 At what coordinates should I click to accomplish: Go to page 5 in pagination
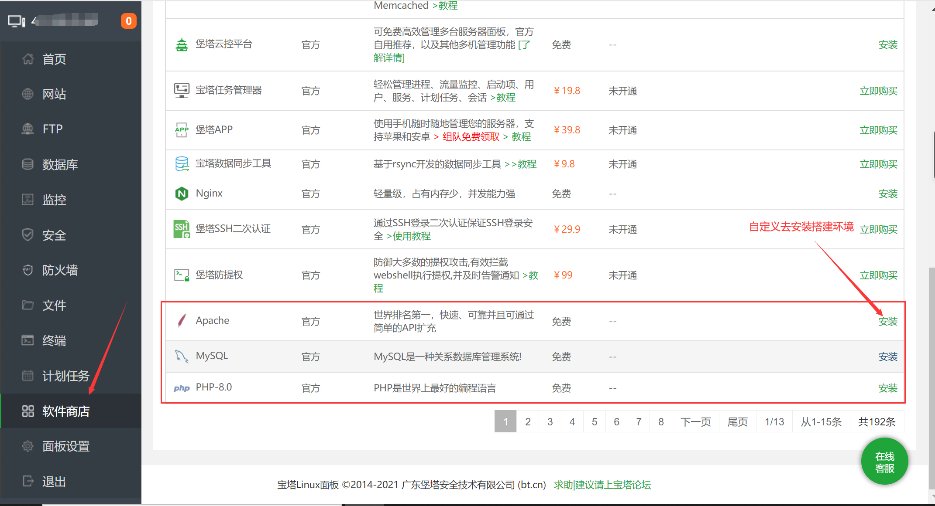click(595, 421)
